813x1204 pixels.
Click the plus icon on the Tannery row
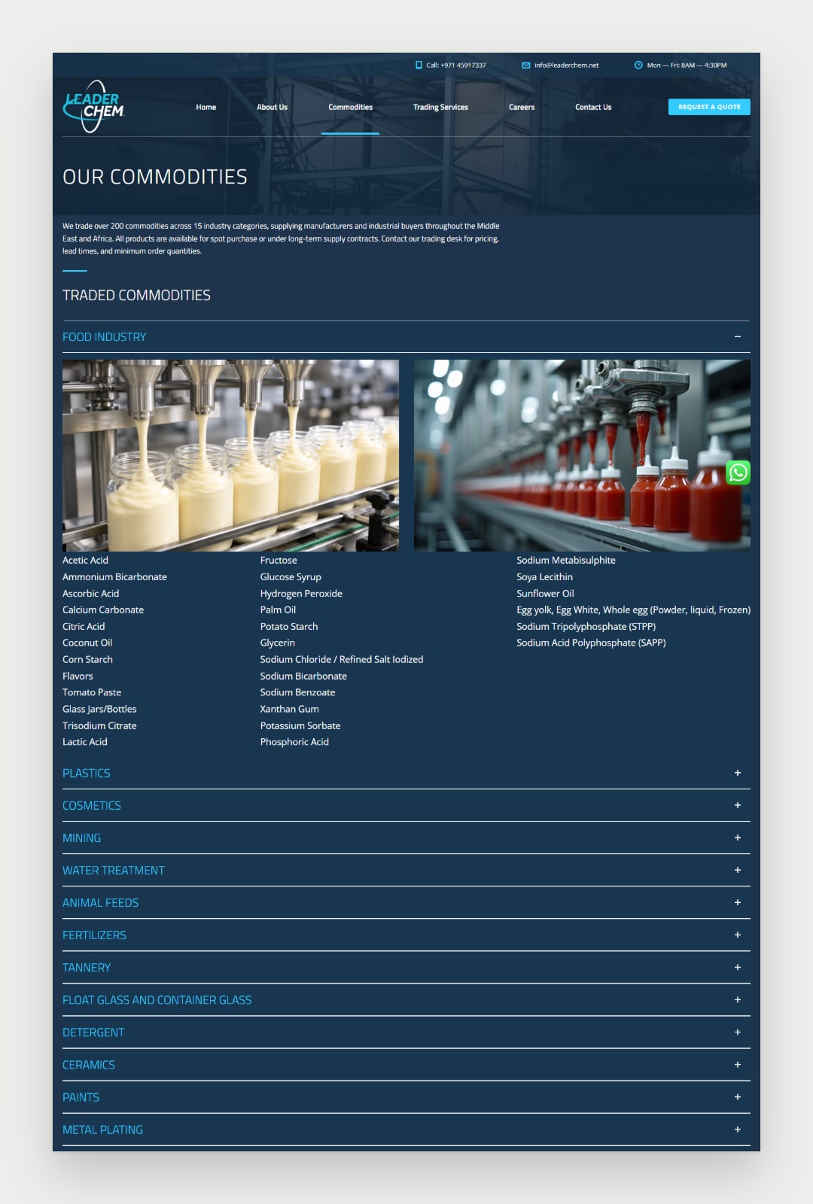[738, 967]
